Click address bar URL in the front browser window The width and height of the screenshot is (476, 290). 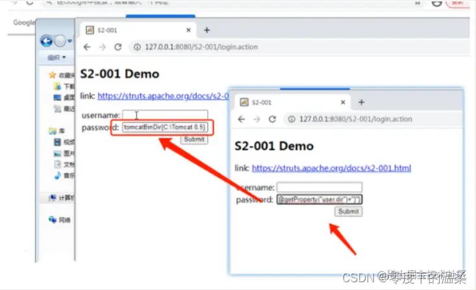[356, 119]
